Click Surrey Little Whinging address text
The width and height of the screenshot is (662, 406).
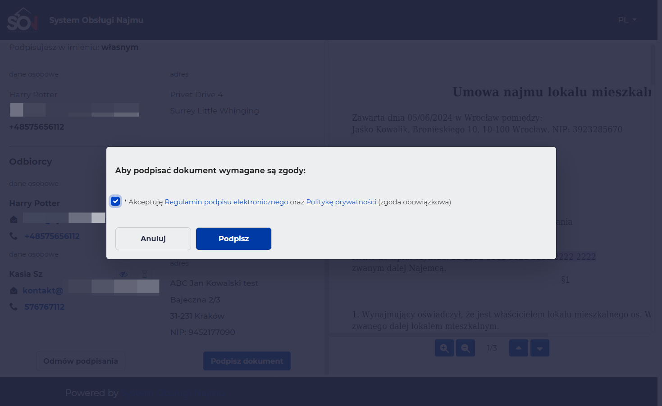coord(215,111)
